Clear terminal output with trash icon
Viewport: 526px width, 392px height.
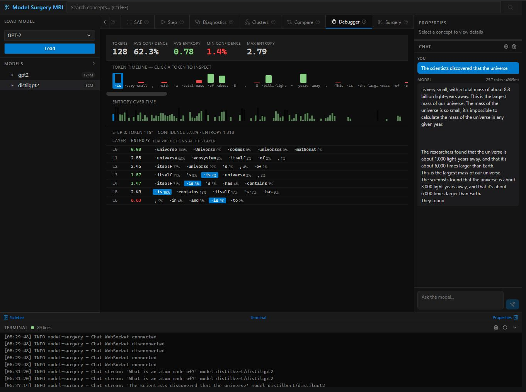pos(496,328)
